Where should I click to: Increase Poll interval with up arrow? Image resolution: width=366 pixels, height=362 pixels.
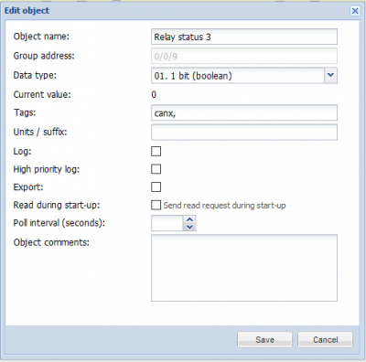click(x=189, y=219)
